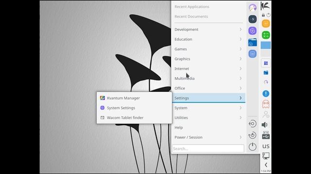The width and height of the screenshot is (311, 174).
Task: Click the small lock screen icon in the panel
Action: point(263,15)
